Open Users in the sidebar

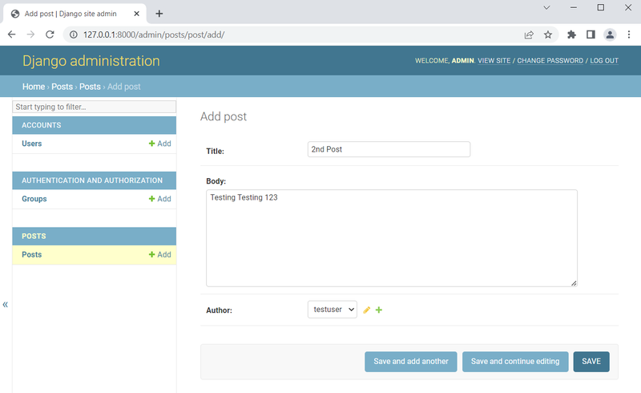[32, 144]
